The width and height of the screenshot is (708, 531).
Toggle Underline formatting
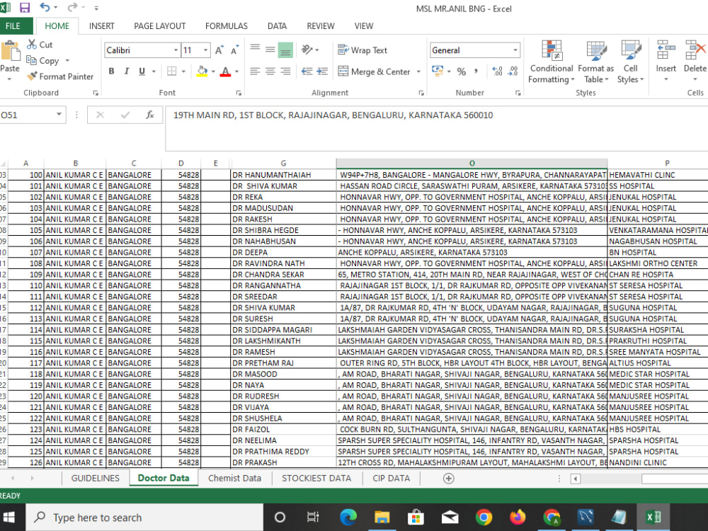[x=142, y=71]
